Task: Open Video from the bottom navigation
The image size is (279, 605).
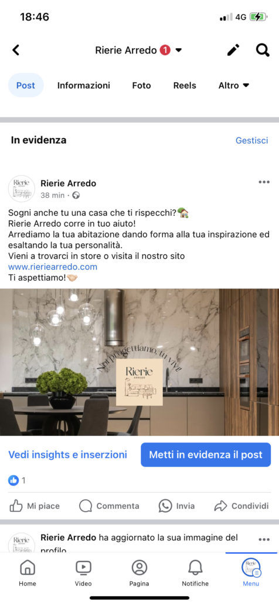Action: click(x=83, y=573)
